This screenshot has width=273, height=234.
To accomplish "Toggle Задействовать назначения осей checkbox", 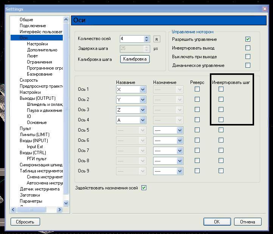I will [x=144, y=188].
